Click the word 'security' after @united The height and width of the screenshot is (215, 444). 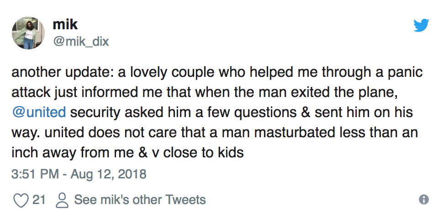(x=95, y=113)
